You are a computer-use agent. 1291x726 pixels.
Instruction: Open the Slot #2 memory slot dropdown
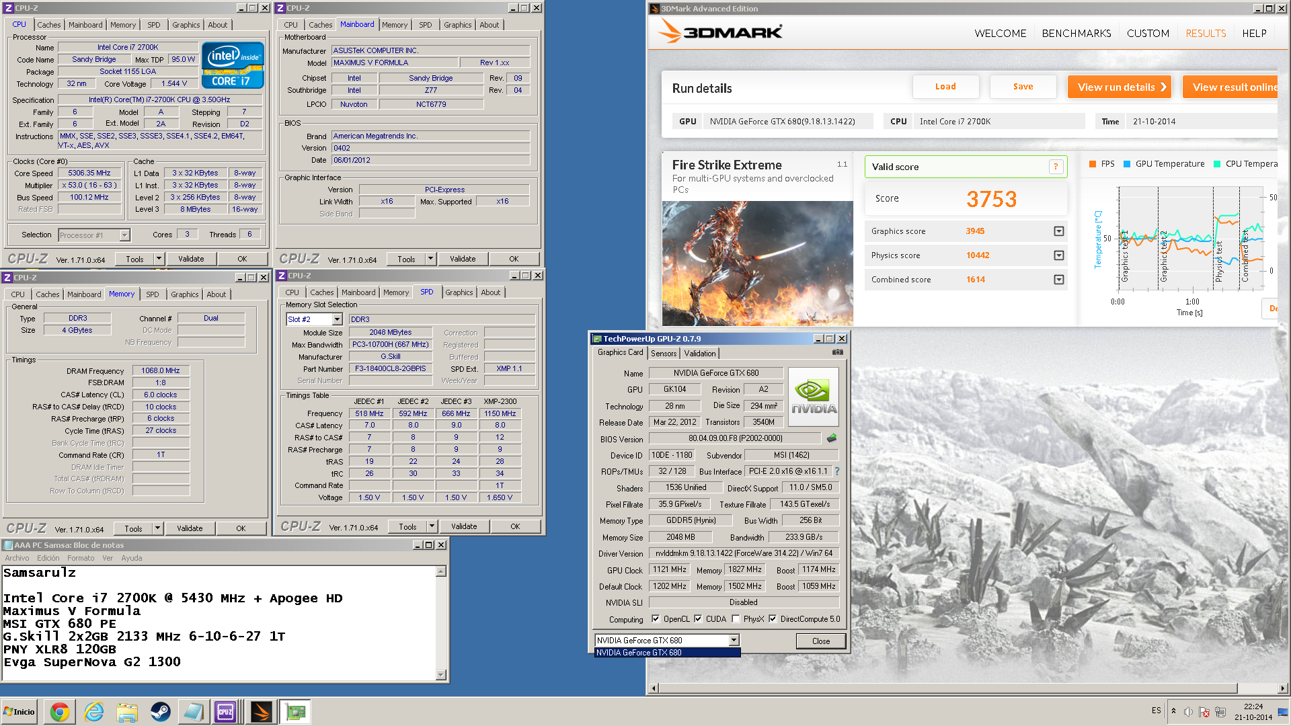click(x=338, y=319)
